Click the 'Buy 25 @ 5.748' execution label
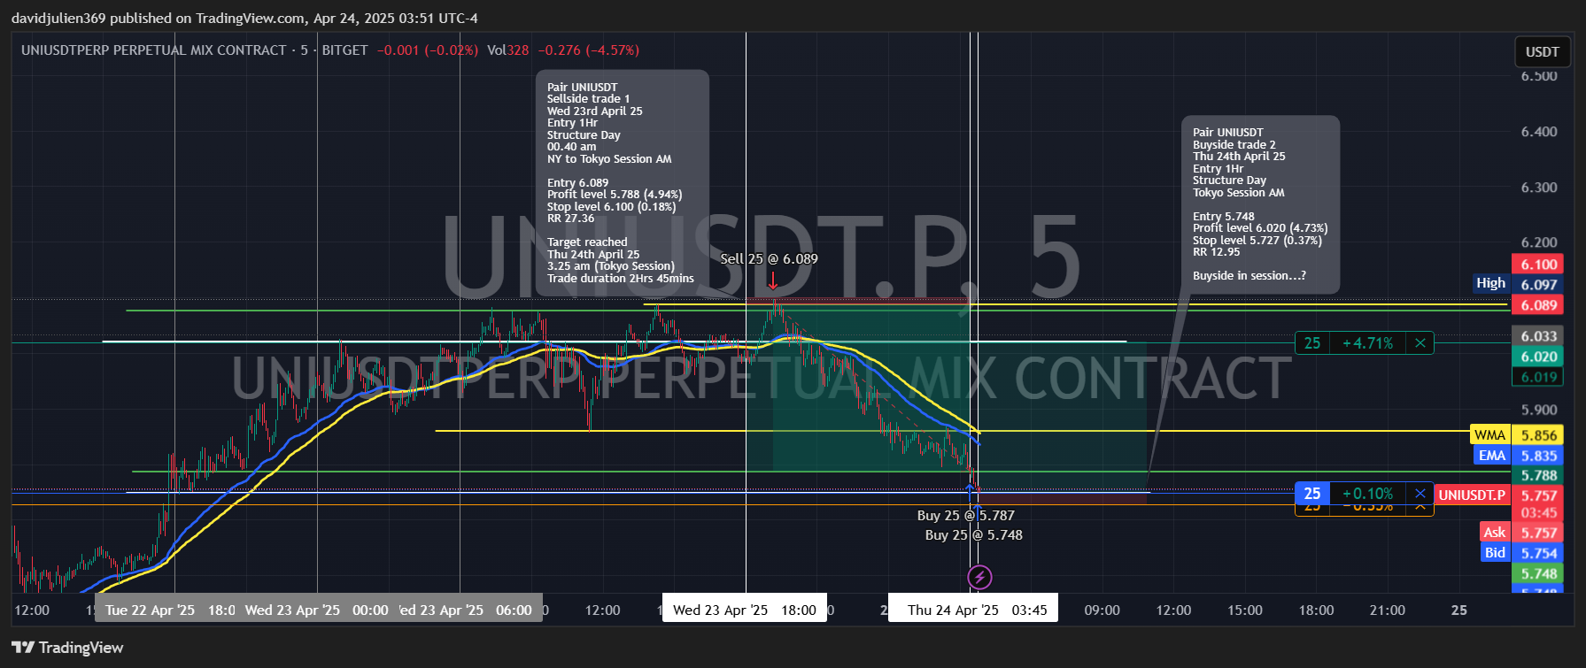This screenshot has width=1586, height=668. tap(973, 535)
